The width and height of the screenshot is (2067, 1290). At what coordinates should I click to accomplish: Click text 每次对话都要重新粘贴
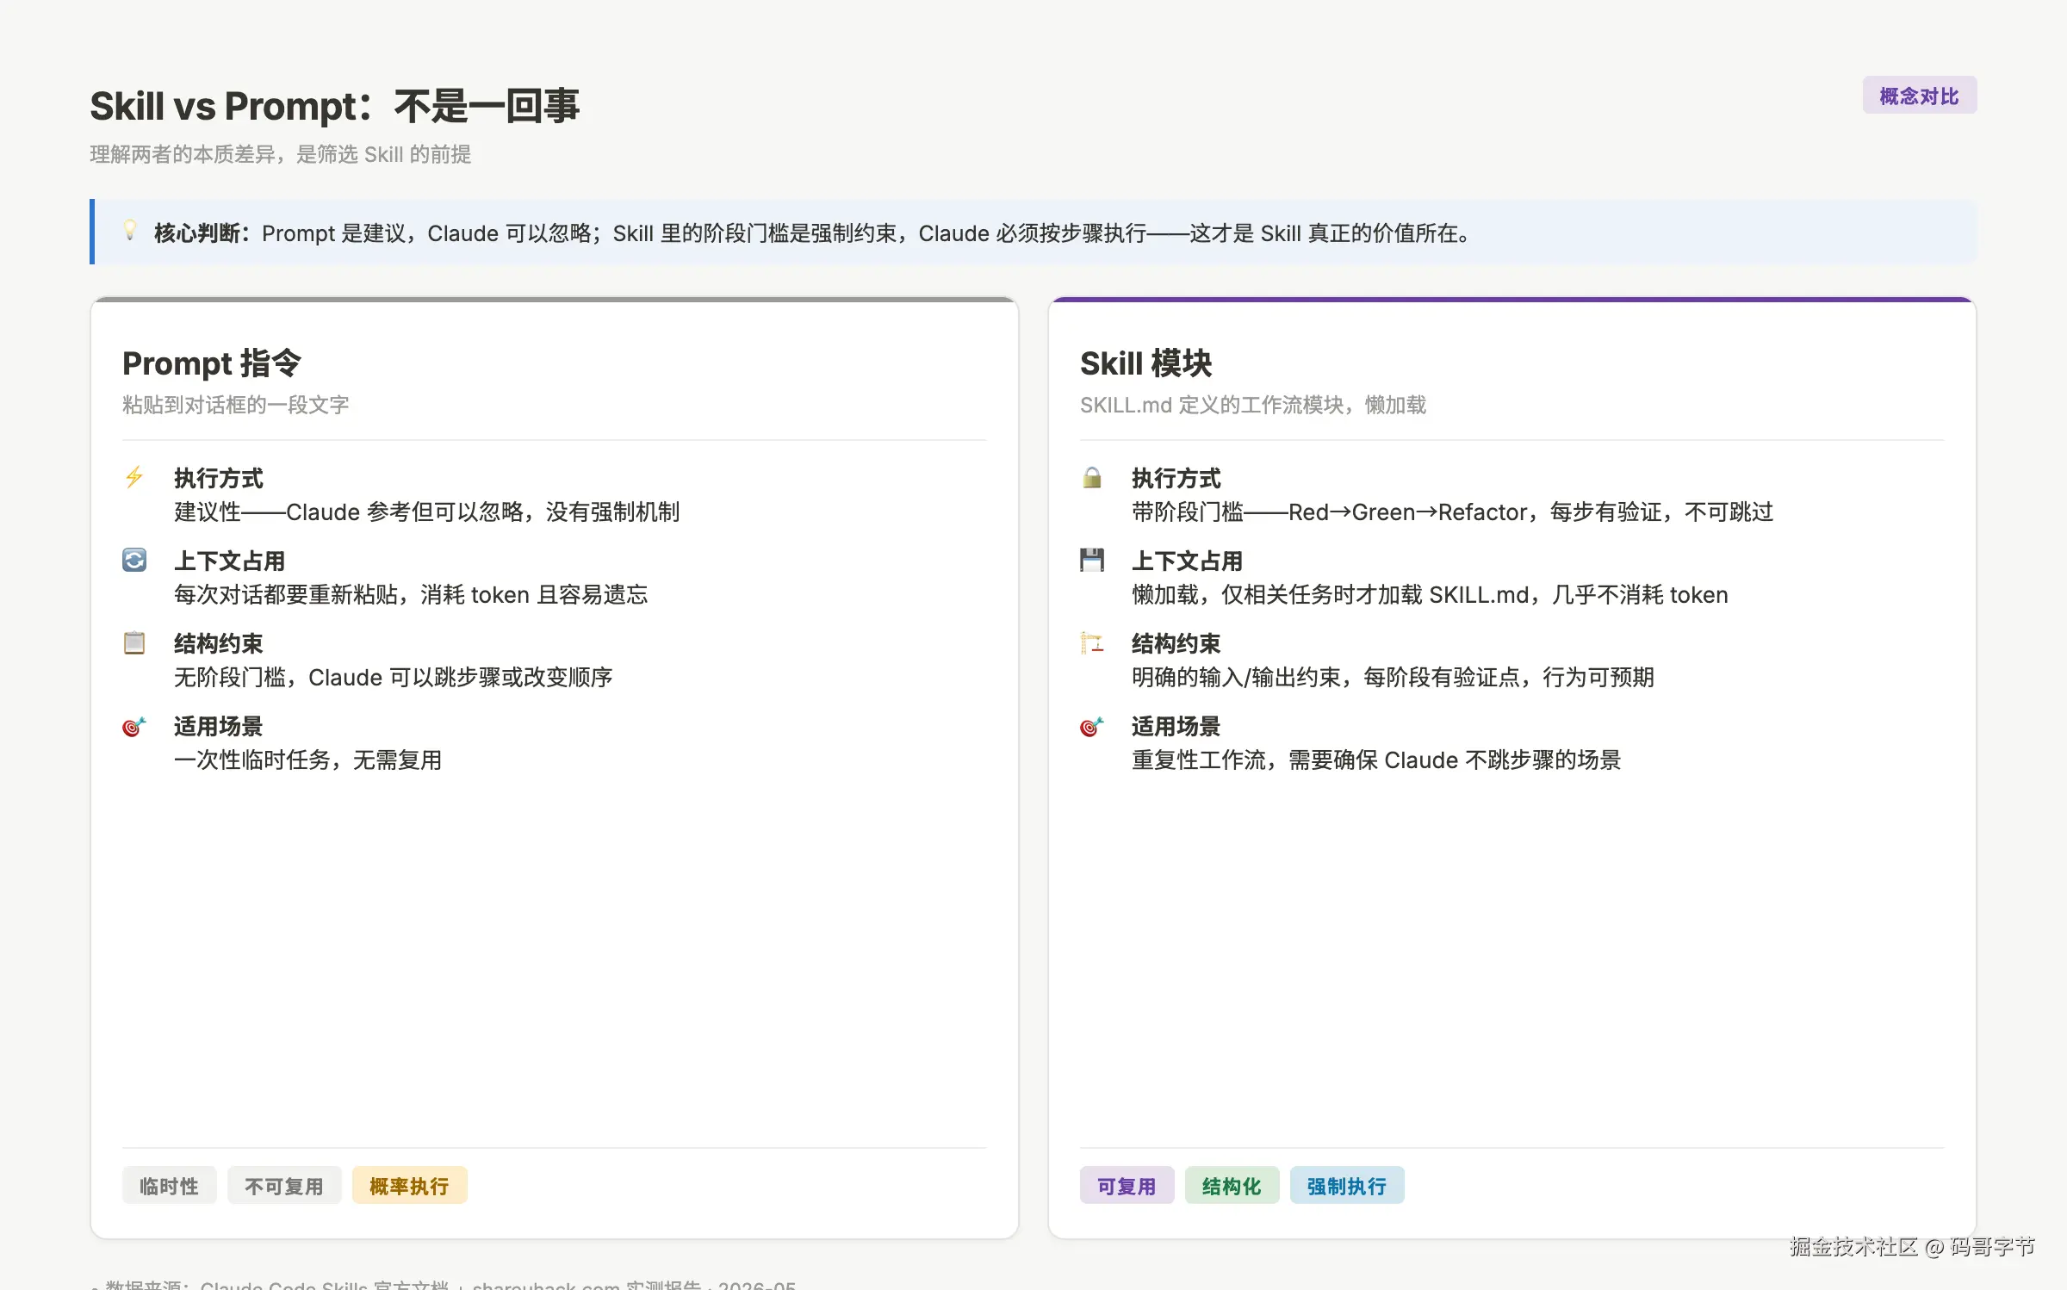click(286, 594)
